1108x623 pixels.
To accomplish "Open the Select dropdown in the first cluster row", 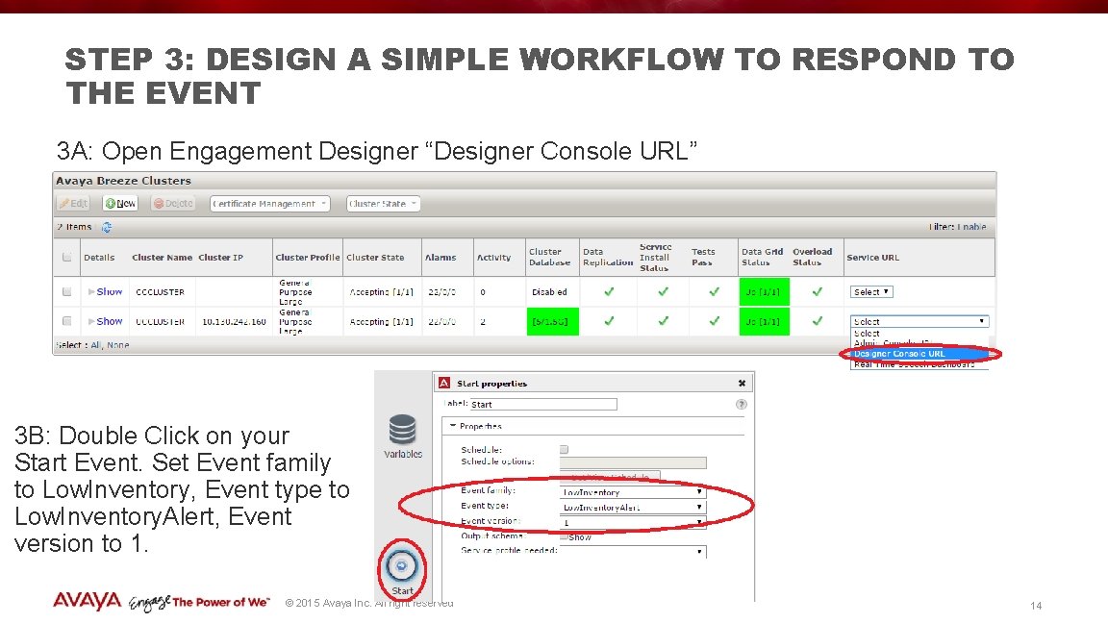I will pos(871,291).
